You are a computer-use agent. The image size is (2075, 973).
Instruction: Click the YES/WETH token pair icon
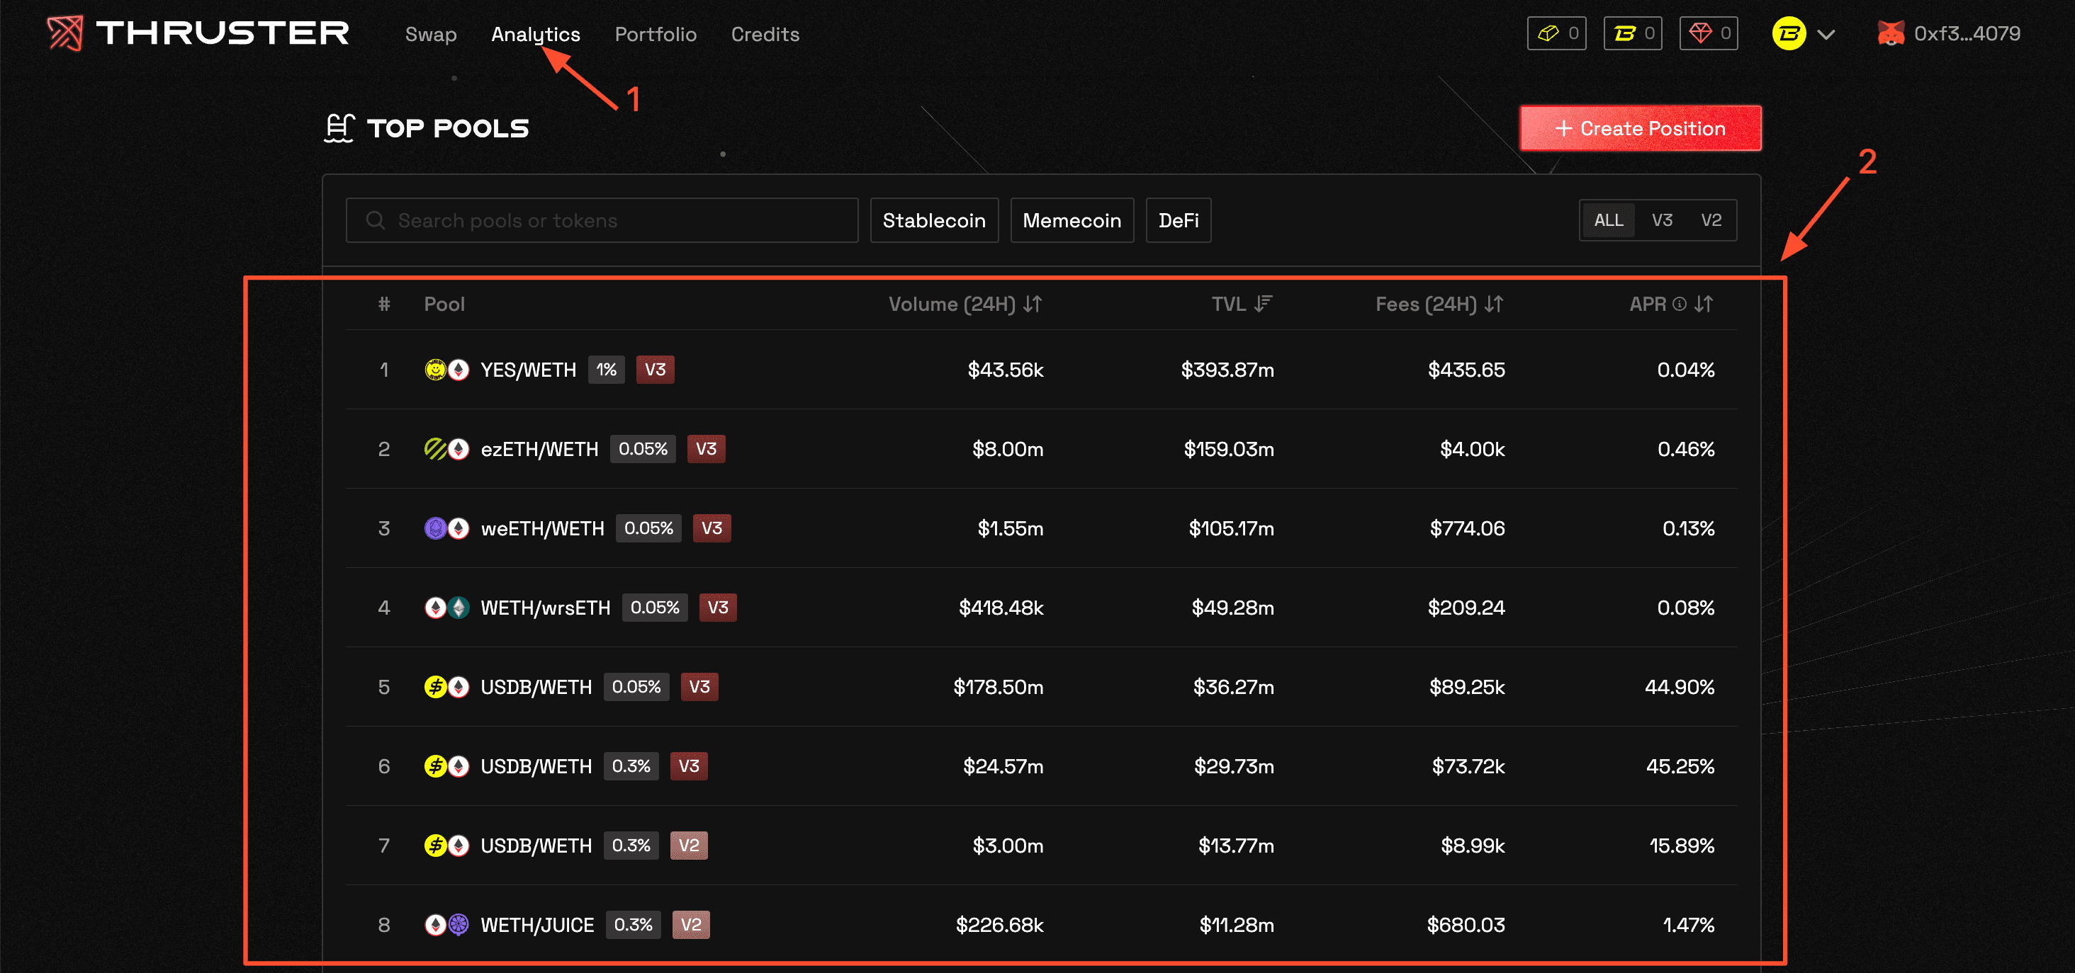click(447, 370)
